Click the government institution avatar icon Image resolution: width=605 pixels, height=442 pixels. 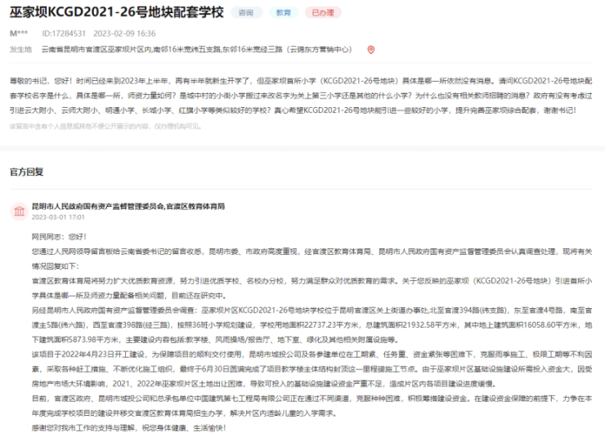[17, 212]
